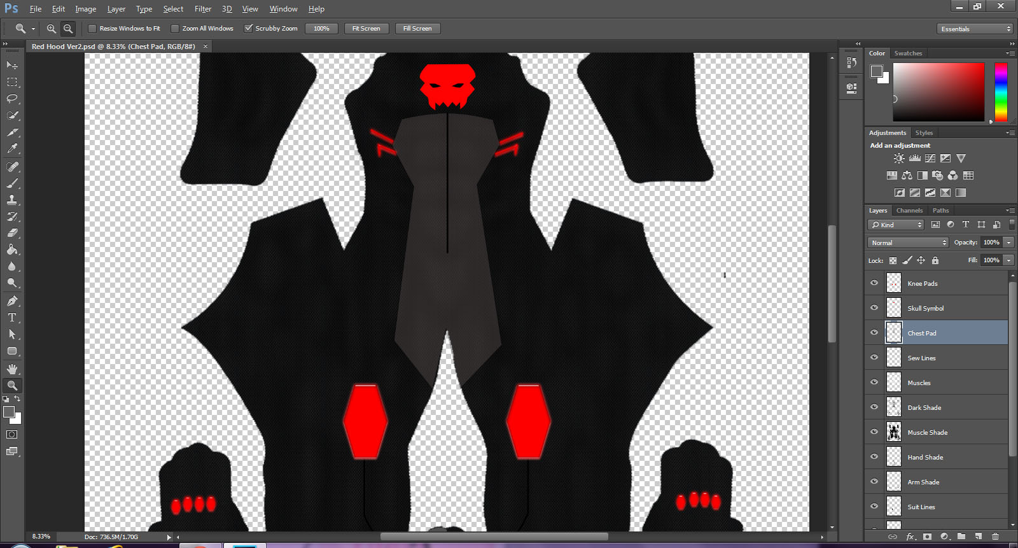Select the Blur tool
This screenshot has height=548, width=1018.
[12, 266]
